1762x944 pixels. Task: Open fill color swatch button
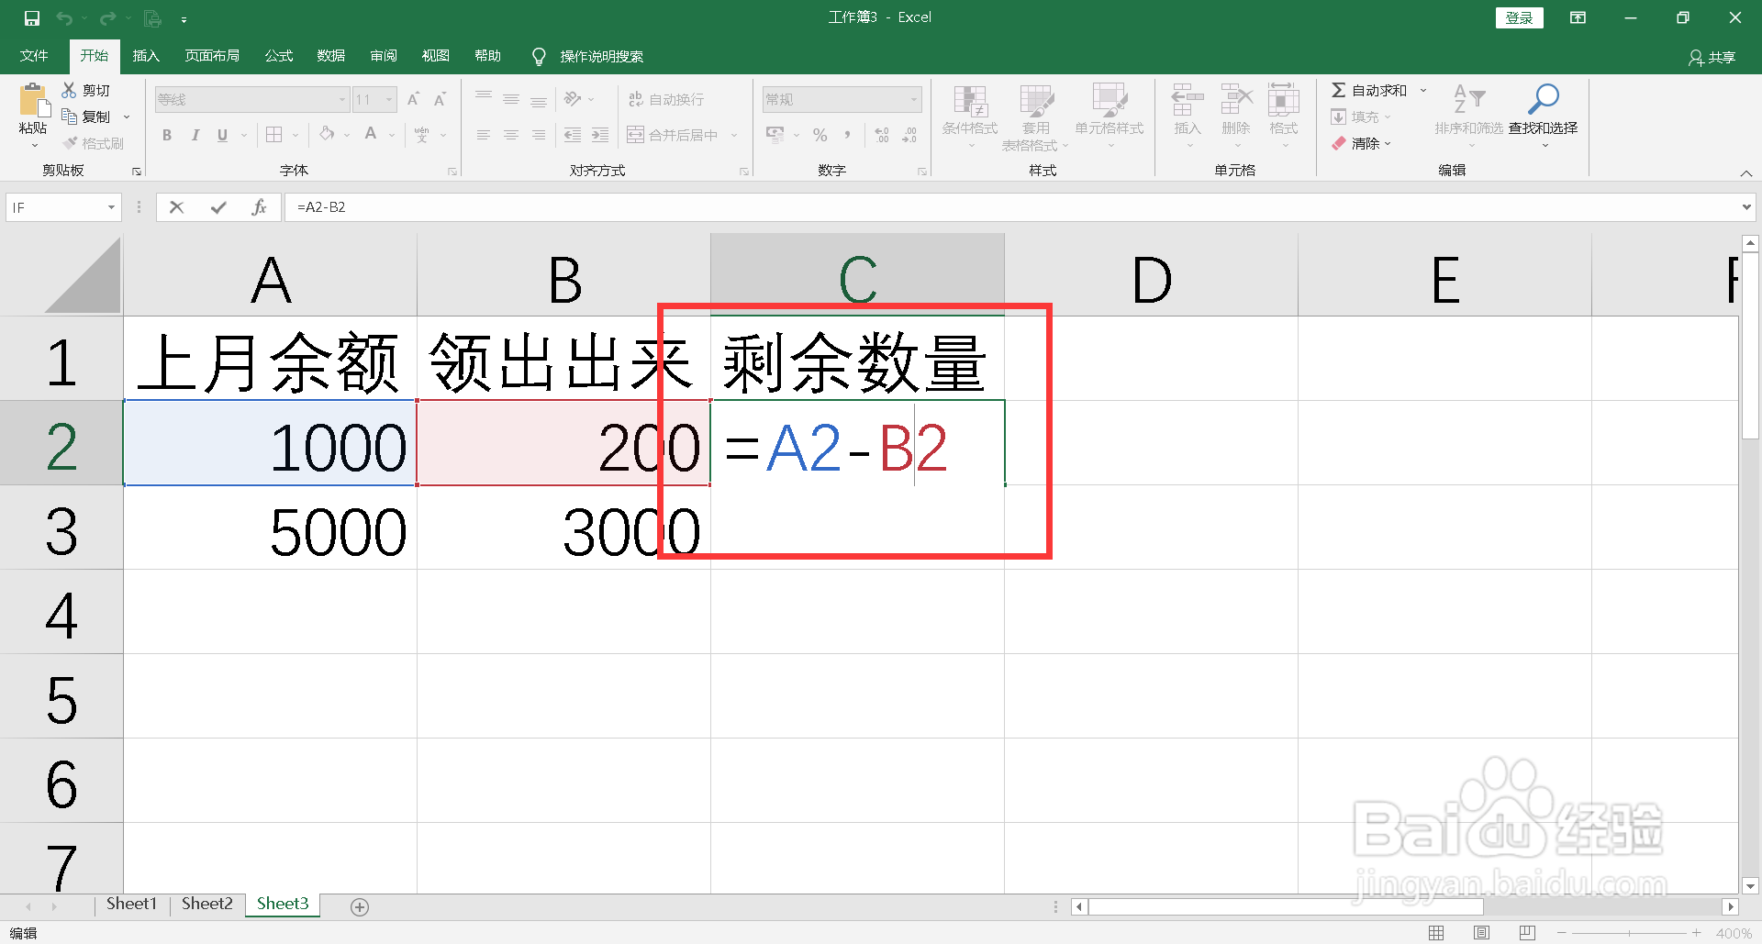click(328, 136)
